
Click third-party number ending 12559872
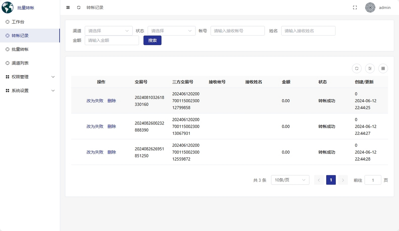coord(186,152)
